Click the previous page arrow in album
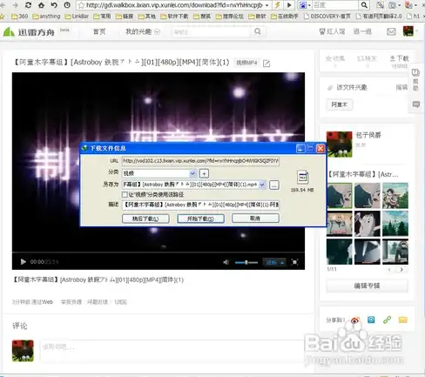This screenshot has width=425, height=377. click(x=389, y=270)
